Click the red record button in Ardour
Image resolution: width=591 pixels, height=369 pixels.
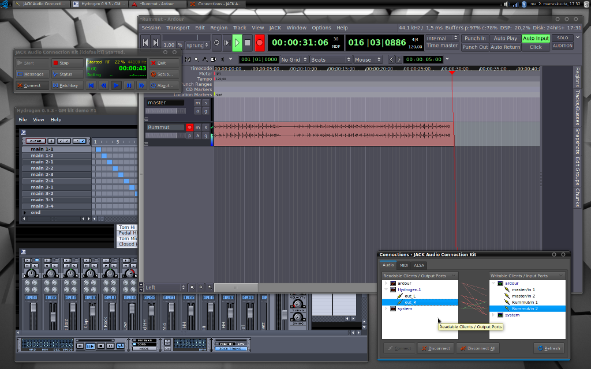260,42
